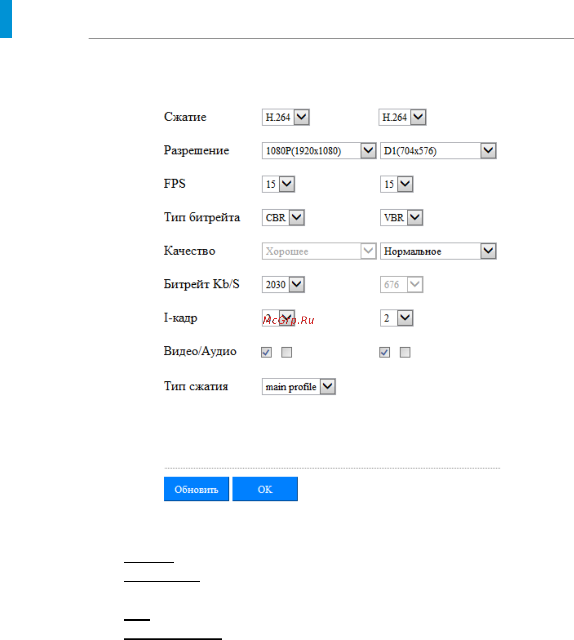The height and width of the screenshot is (640, 574).
Task: Open the disabled Хорошее quality dropdown
Action: [x=319, y=251]
